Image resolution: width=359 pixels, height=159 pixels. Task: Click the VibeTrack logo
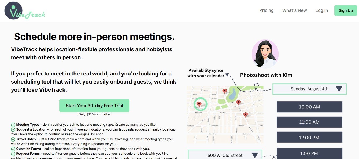[x=25, y=11]
